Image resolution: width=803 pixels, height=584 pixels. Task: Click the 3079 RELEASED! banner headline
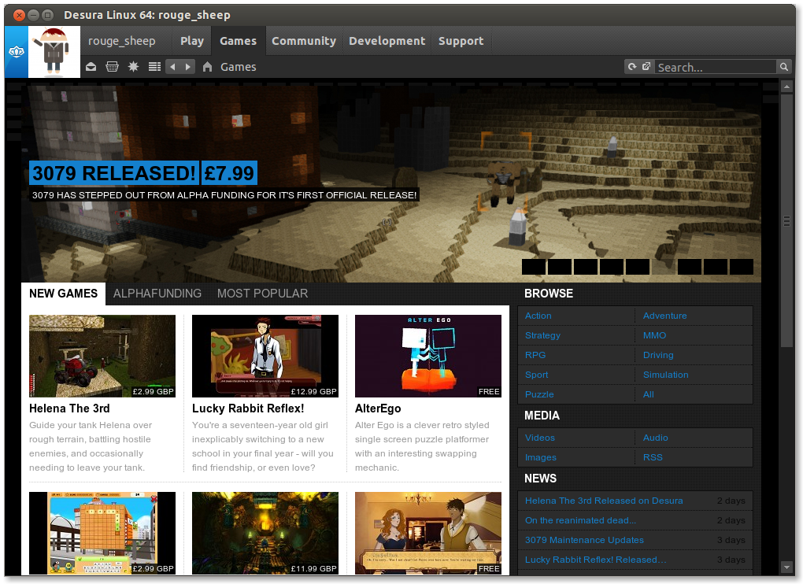pos(113,173)
